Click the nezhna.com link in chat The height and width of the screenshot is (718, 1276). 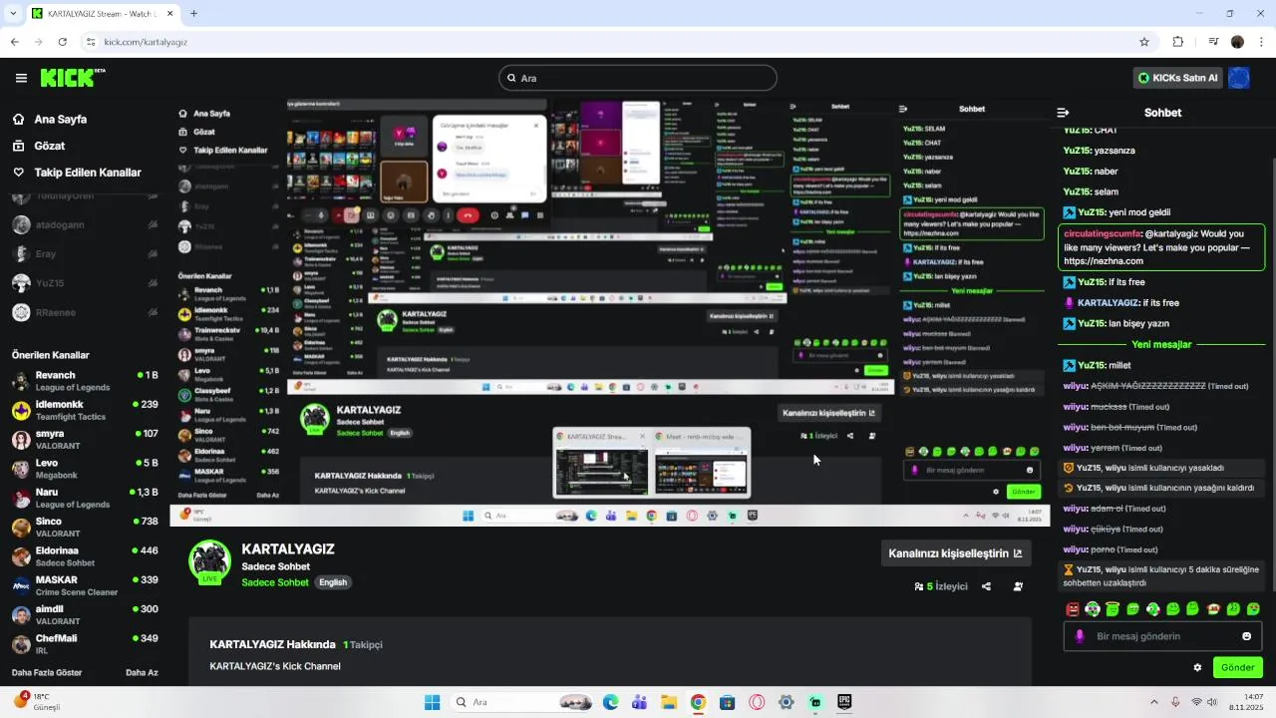pos(1104,261)
